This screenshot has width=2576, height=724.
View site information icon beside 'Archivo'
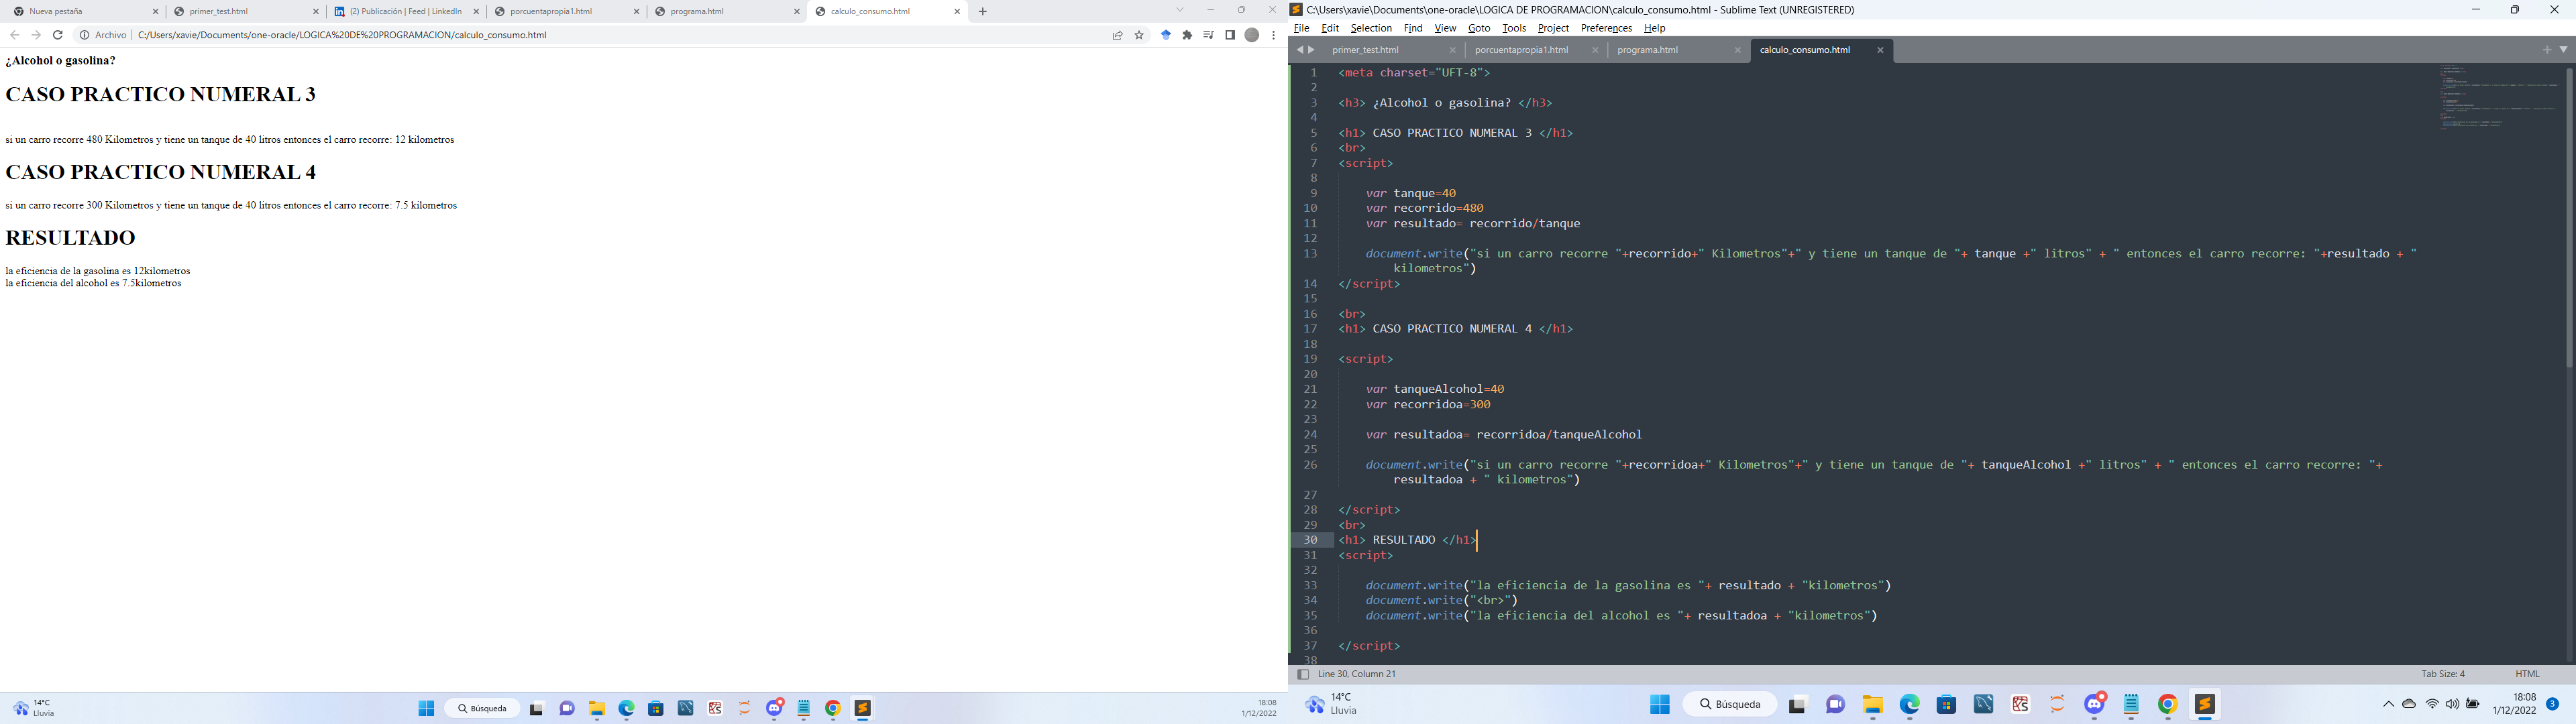pyautogui.click(x=85, y=35)
